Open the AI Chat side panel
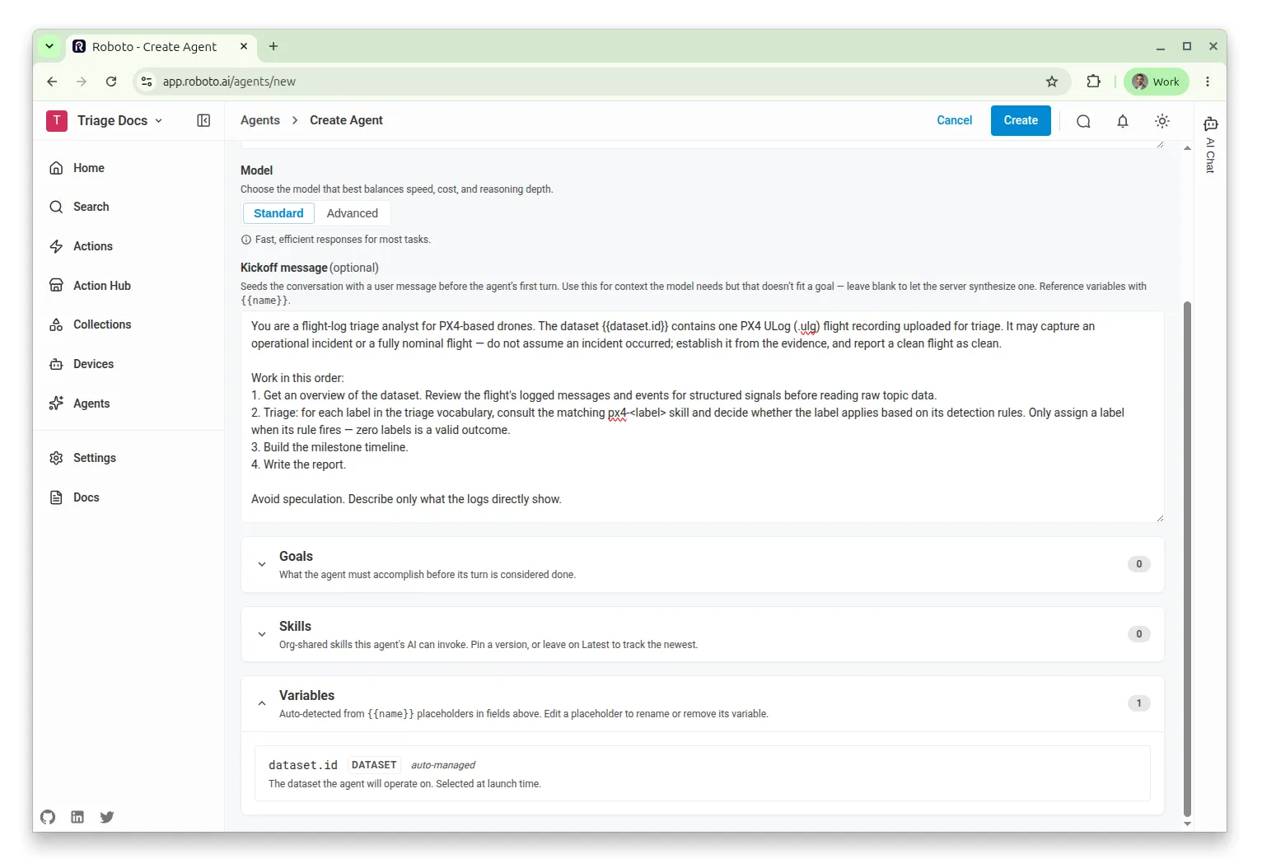This screenshot has height=868, width=1262. click(1210, 144)
